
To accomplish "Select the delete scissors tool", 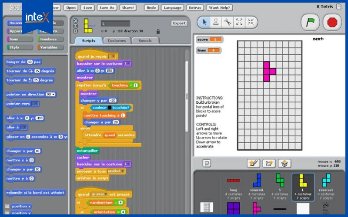I will pos(228,22).
